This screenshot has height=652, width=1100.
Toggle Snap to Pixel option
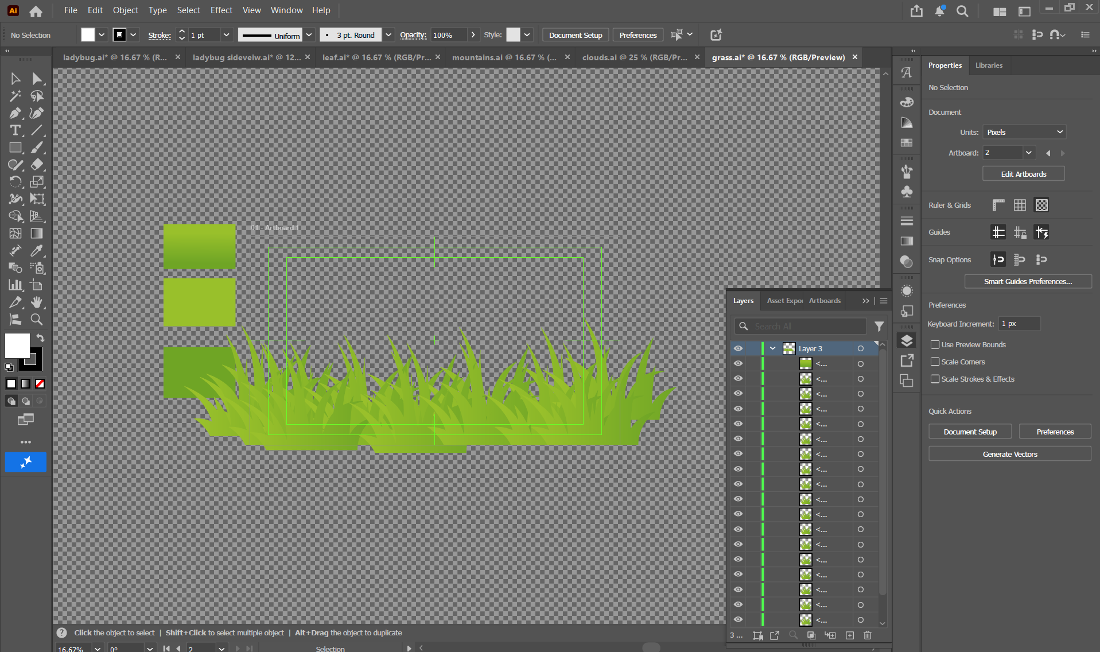(x=1020, y=259)
